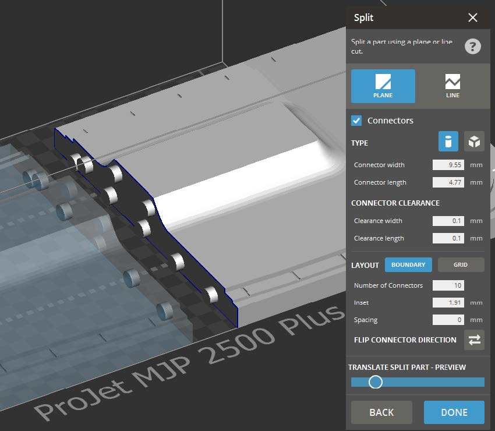495x431 pixels.
Task: Click the plane cut icon above PLANE label
Action: pos(383,82)
